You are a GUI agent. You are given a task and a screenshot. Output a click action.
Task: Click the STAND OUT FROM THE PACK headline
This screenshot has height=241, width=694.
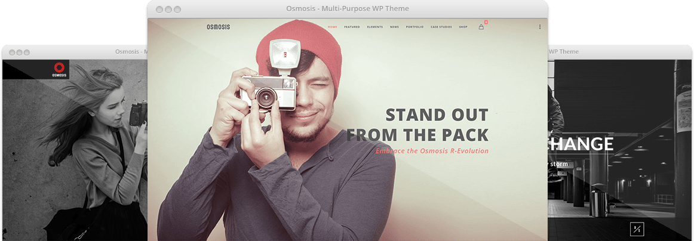[x=417, y=125]
